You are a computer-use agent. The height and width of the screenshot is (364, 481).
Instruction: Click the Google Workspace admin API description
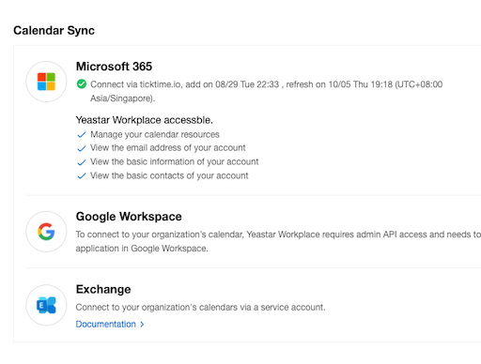coord(278,241)
